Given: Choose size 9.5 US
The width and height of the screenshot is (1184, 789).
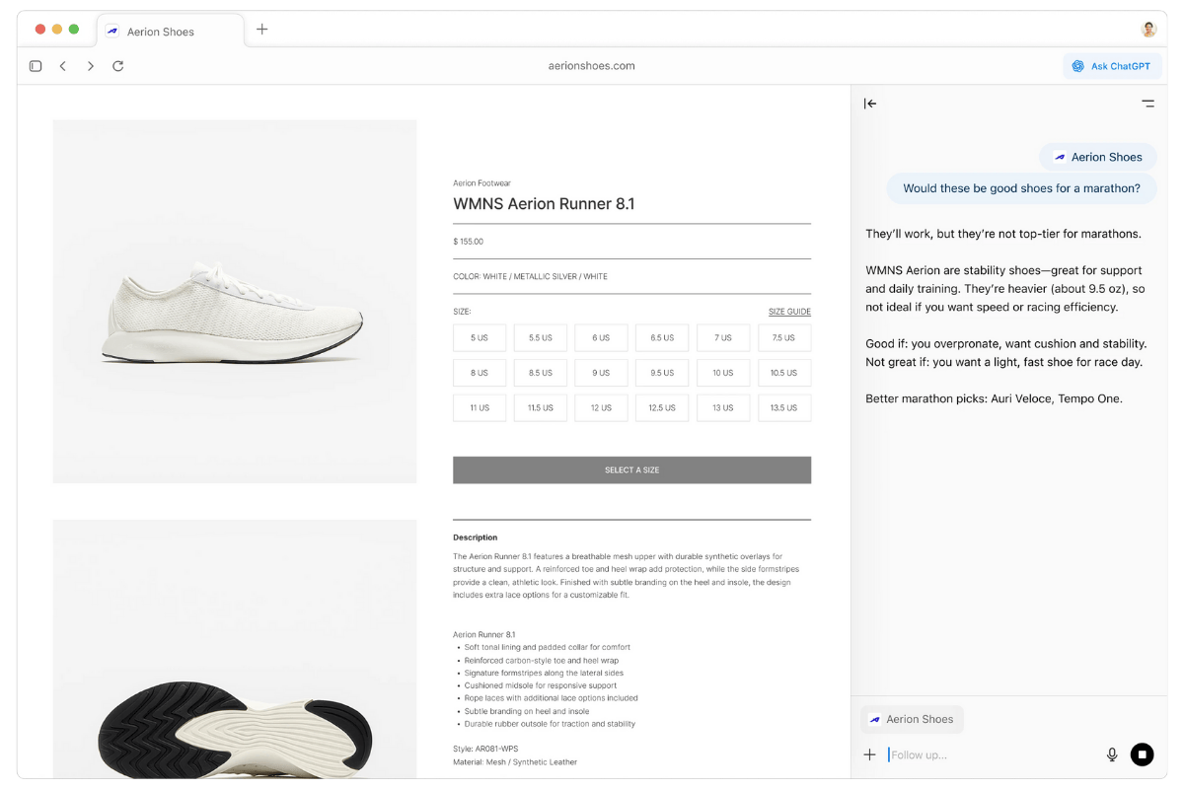Looking at the screenshot, I should click(x=662, y=373).
